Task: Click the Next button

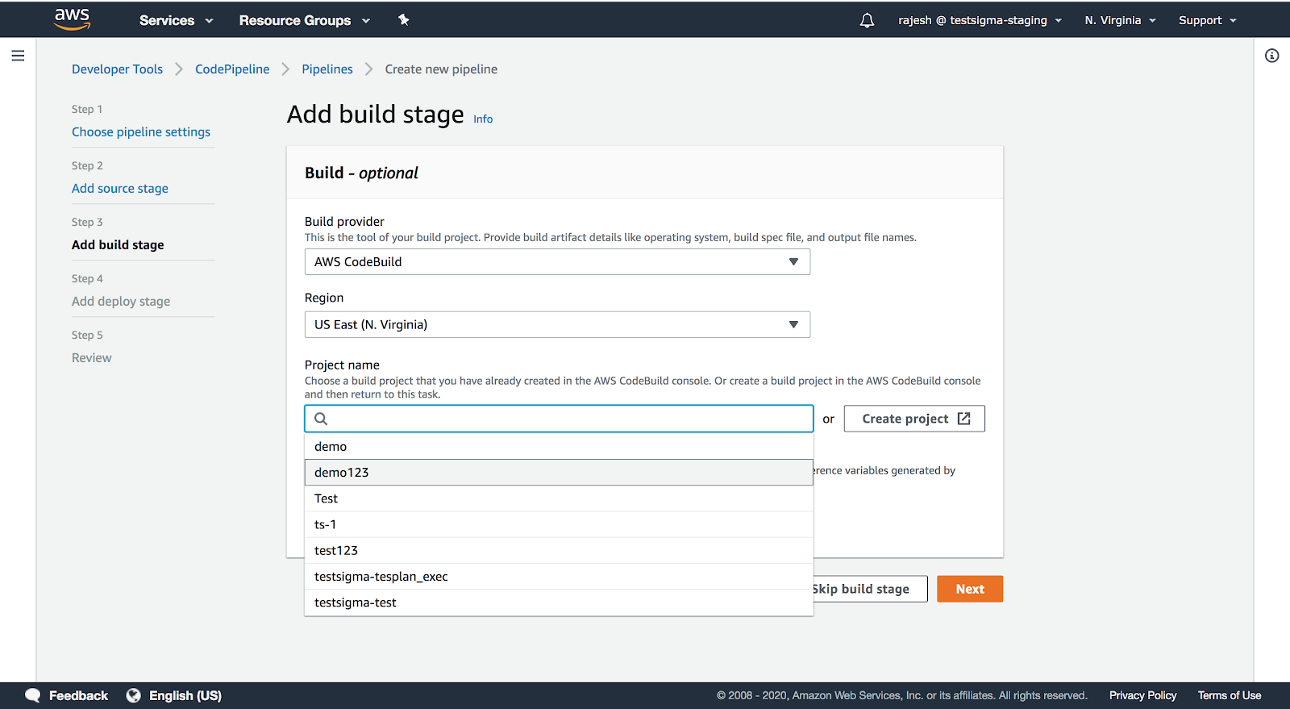Action: [x=970, y=589]
